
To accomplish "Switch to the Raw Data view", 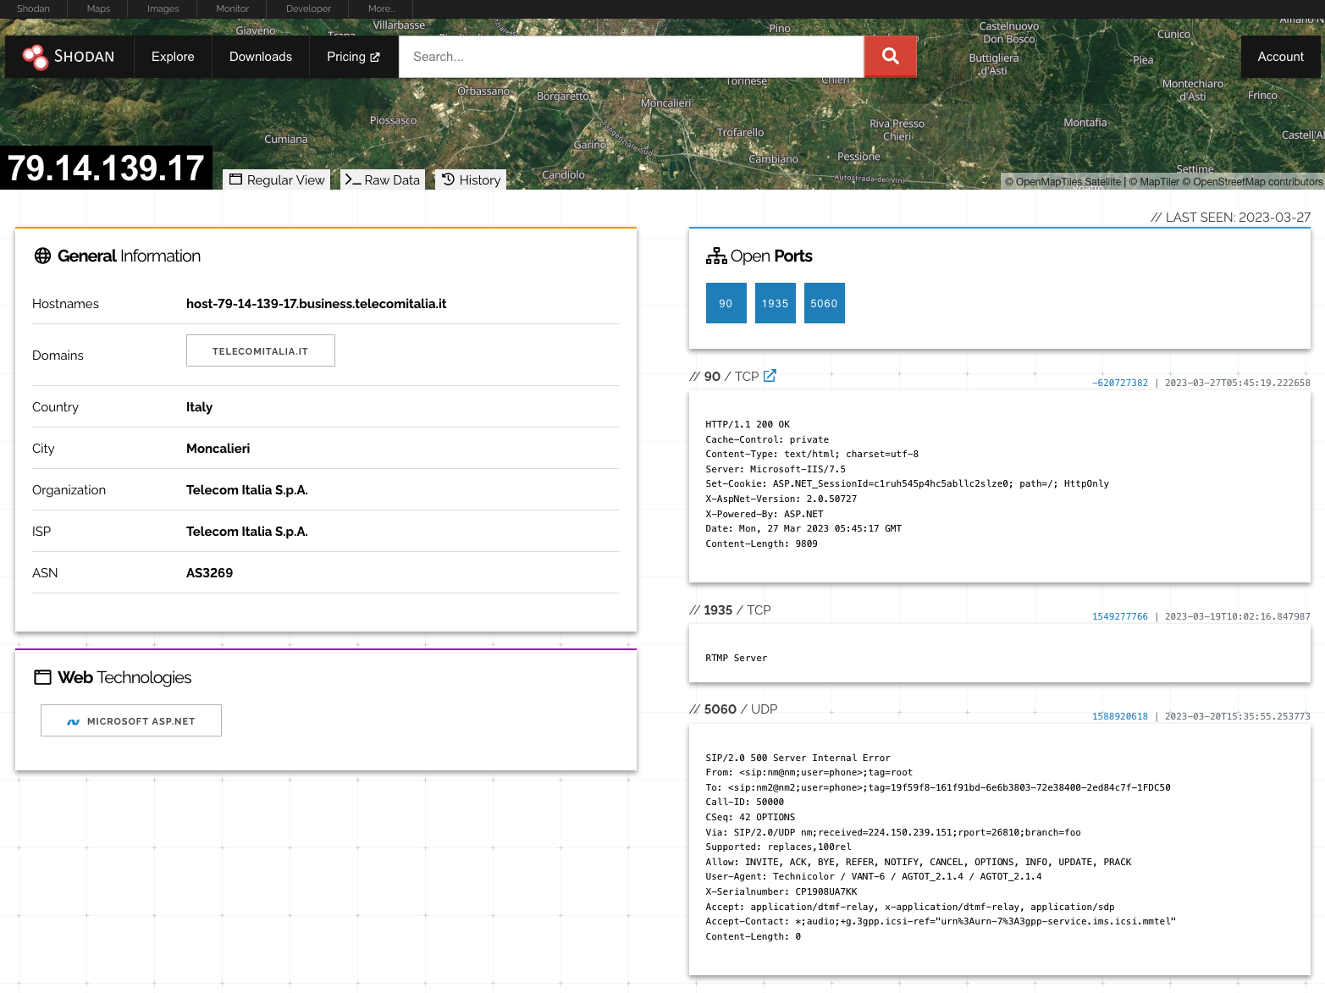I will point(383,179).
